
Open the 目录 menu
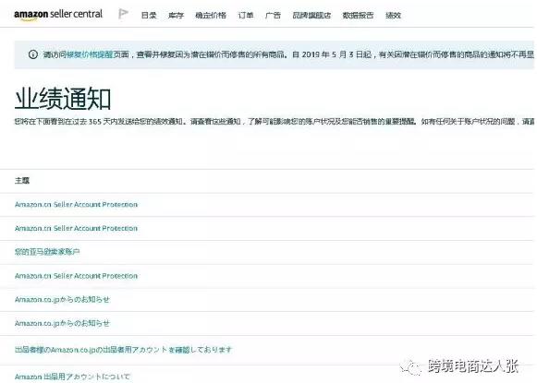point(149,16)
